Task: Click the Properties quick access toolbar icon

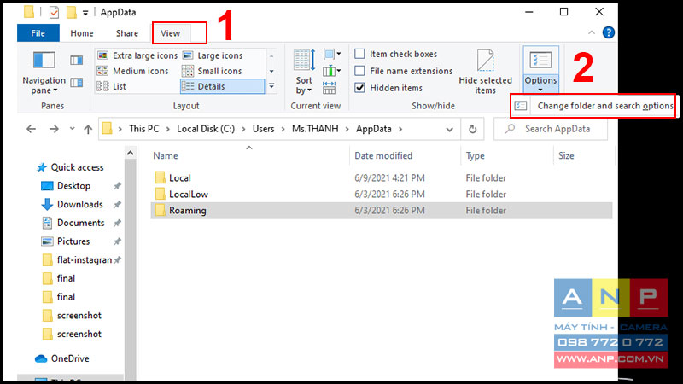Action: click(54, 12)
